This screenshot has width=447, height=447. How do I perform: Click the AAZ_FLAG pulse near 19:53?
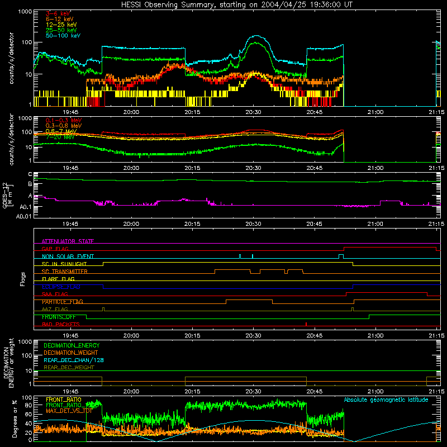pos(103,309)
